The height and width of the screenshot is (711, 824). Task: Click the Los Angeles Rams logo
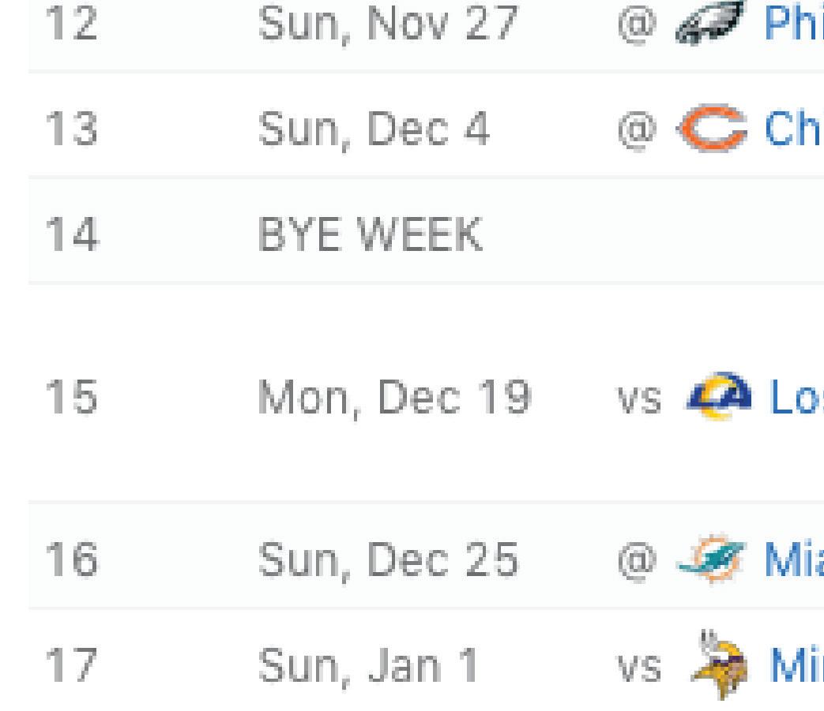pos(719,397)
